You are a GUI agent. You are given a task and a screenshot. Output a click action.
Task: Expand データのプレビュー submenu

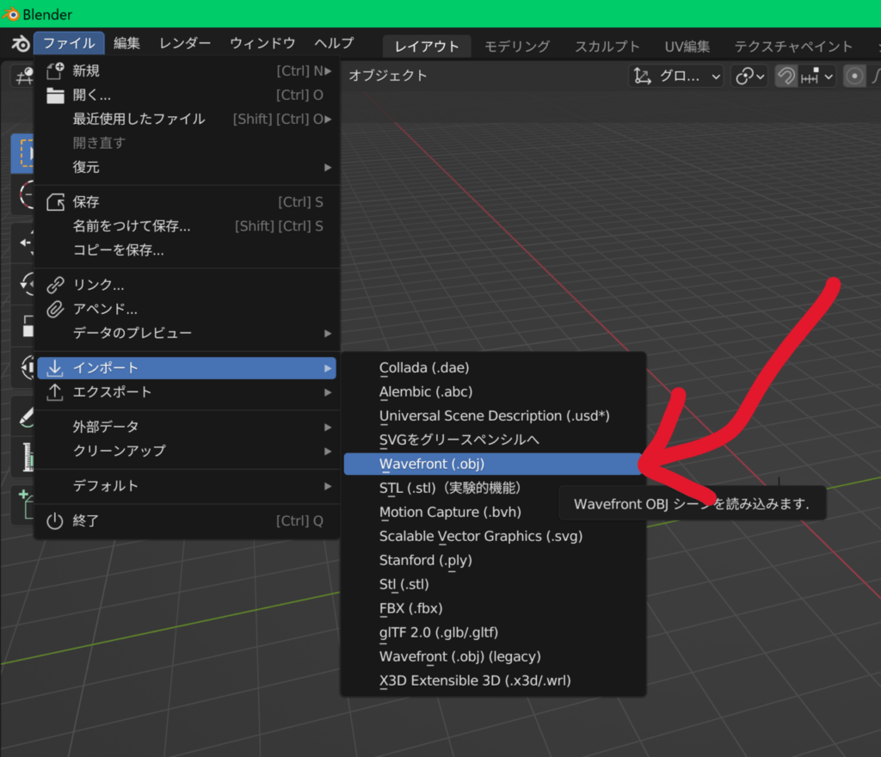(x=188, y=334)
